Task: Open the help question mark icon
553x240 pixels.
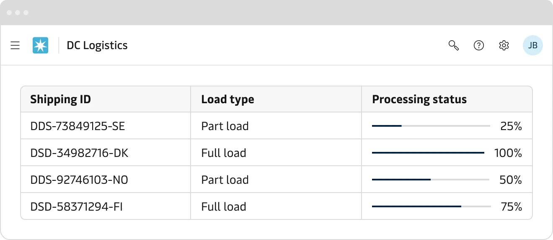Action: pos(479,45)
